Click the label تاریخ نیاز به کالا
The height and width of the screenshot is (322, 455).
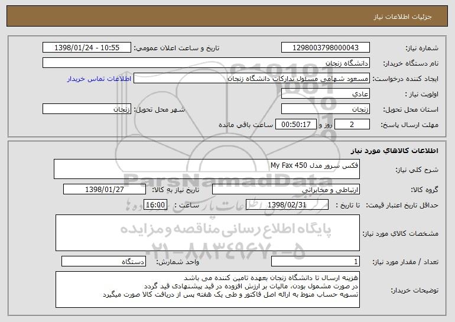point(175,190)
